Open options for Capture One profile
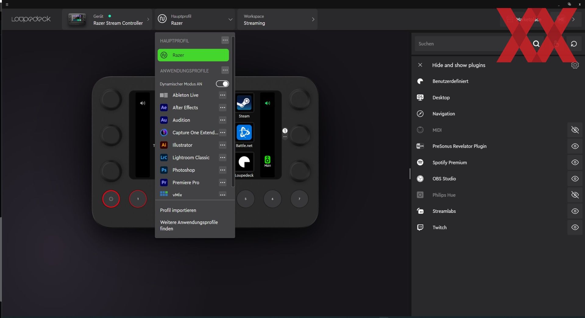585x318 pixels. [223, 133]
